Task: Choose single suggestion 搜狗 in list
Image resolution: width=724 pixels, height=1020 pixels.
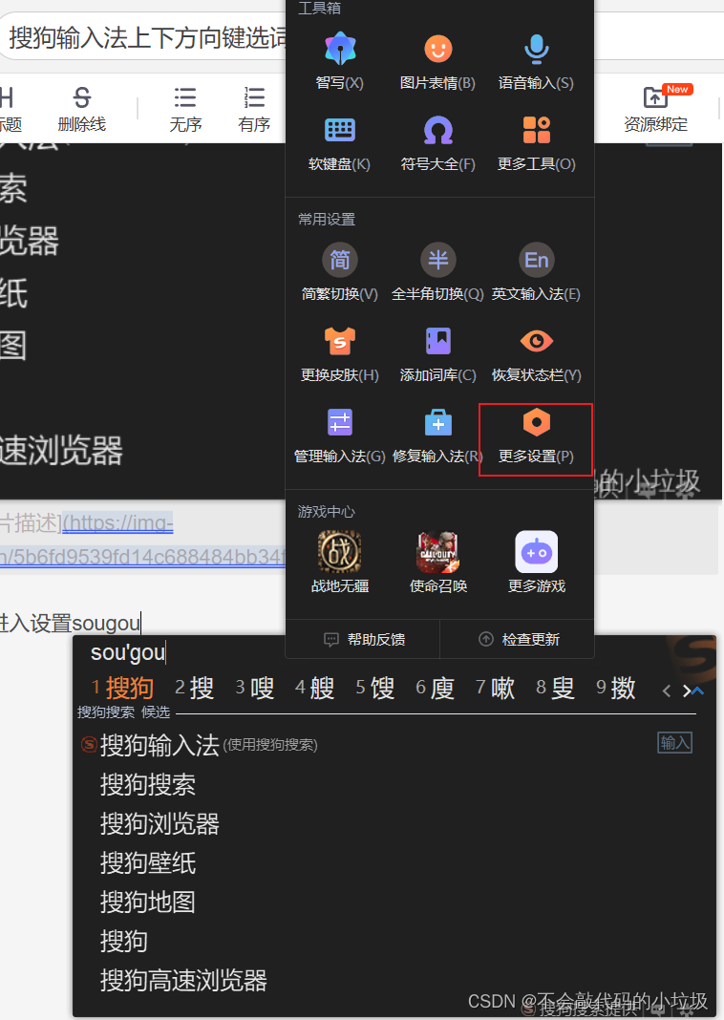Action: click(123, 941)
